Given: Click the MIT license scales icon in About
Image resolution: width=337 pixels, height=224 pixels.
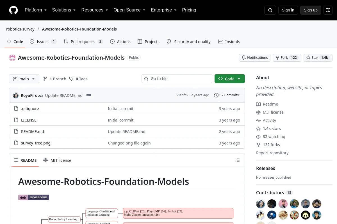Looking at the screenshot, I should (258, 112).
